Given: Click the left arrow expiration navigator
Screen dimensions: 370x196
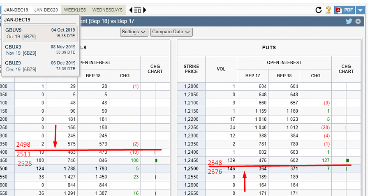Looking at the screenshot, I should click(131, 10).
